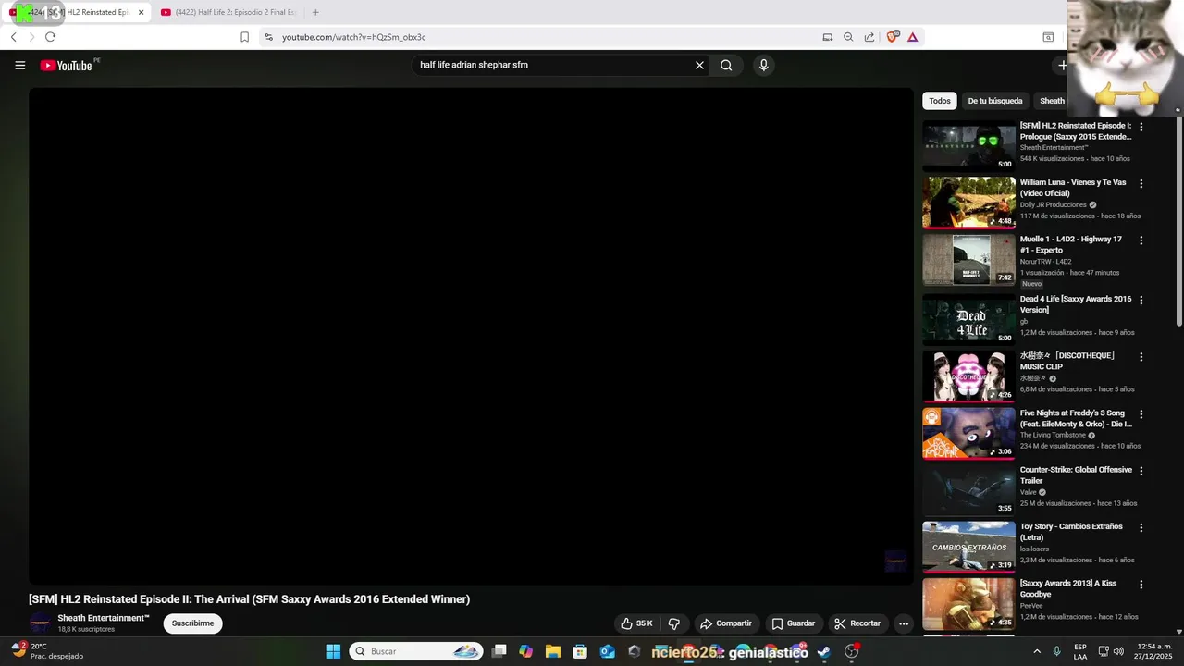This screenshot has width=1184, height=666.
Task: Go back with browser back arrow
Action: coord(14,37)
